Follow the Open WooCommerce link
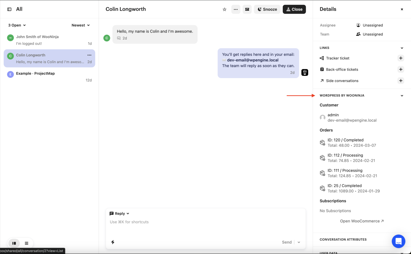 click(x=362, y=221)
